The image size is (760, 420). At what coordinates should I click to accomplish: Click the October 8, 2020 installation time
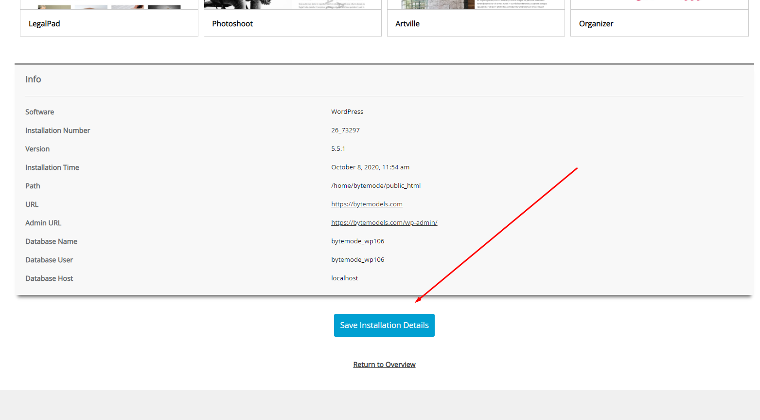point(370,167)
